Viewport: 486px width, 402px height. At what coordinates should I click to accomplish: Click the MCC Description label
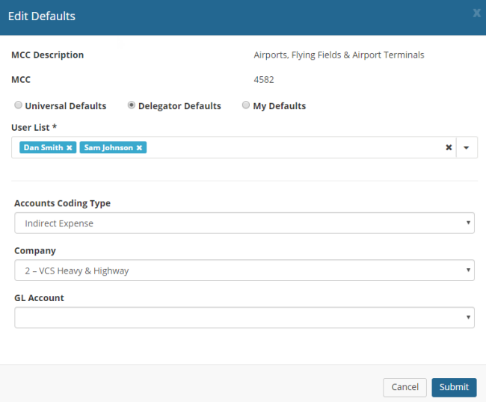pos(47,55)
